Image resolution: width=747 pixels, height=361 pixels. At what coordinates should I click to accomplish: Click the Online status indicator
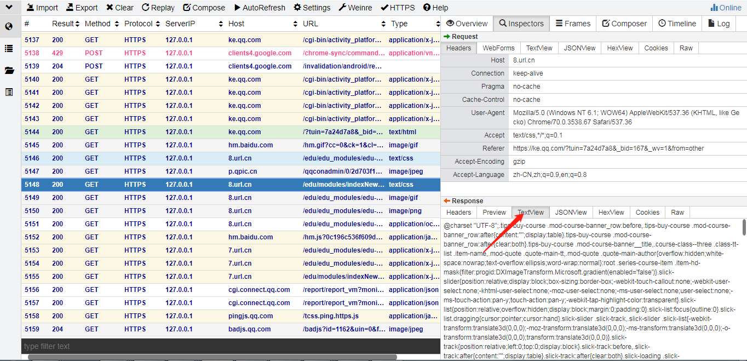pyautogui.click(x=726, y=8)
